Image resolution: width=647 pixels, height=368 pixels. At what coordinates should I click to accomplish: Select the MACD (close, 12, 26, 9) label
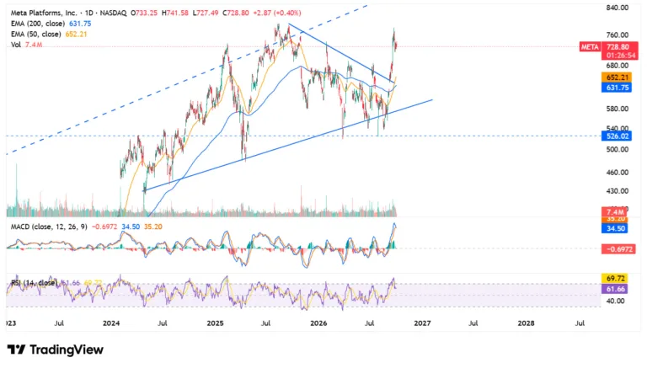coord(49,227)
